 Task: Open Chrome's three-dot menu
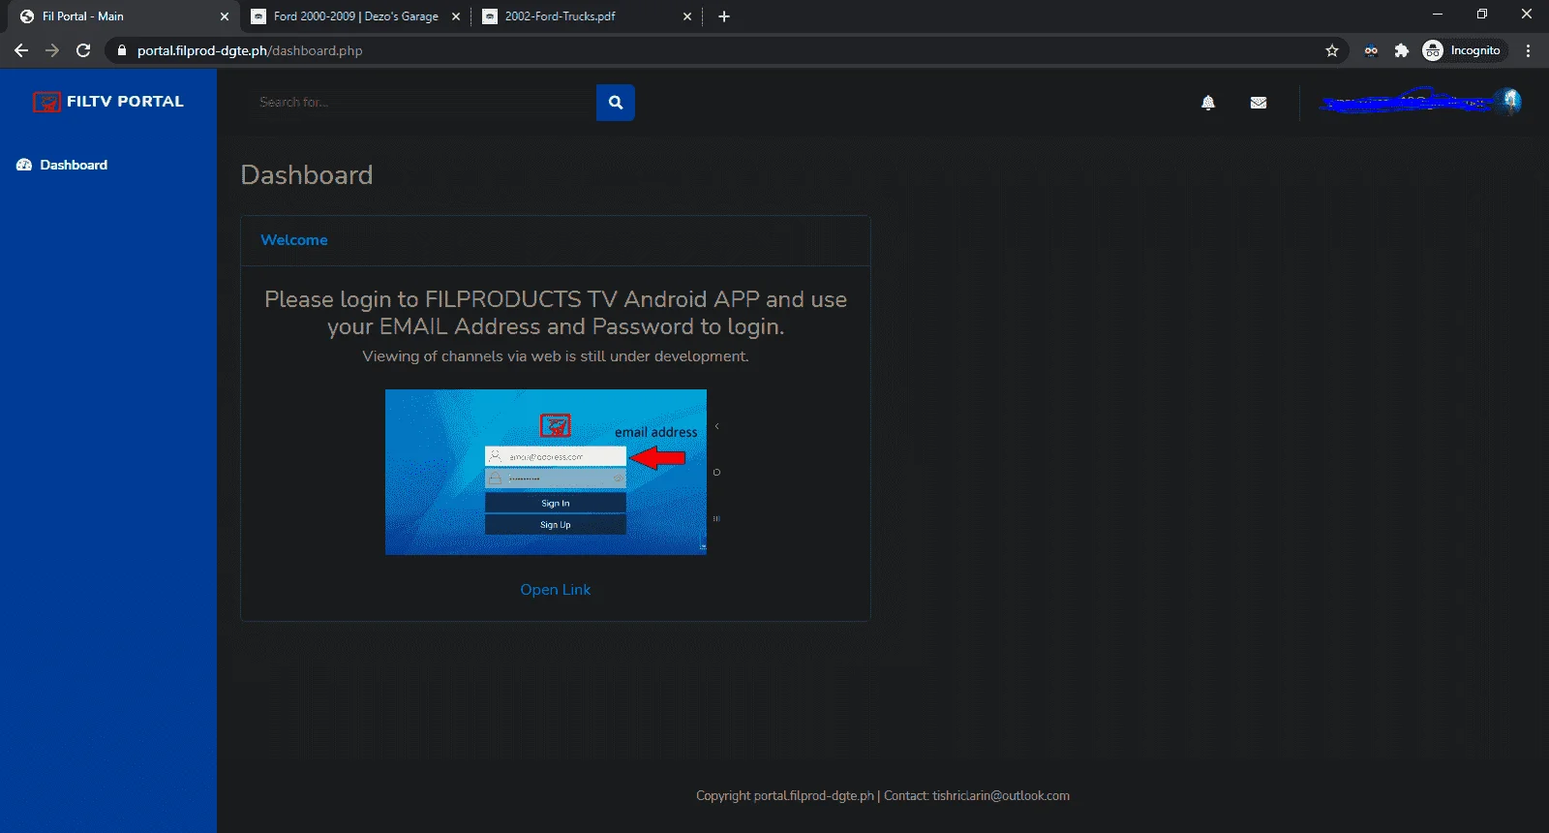1529,50
